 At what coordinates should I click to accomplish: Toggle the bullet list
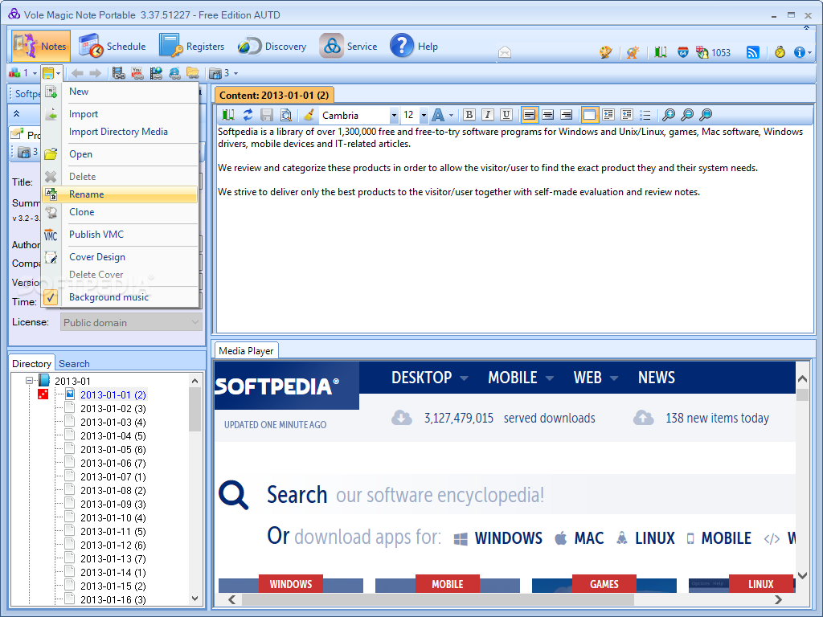(x=645, y=115)
